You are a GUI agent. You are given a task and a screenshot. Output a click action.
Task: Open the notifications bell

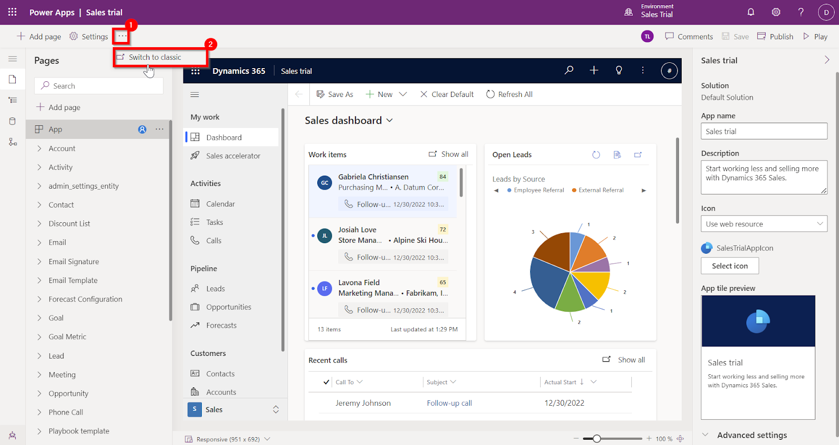pyautogui.click(x=751, y=12)
